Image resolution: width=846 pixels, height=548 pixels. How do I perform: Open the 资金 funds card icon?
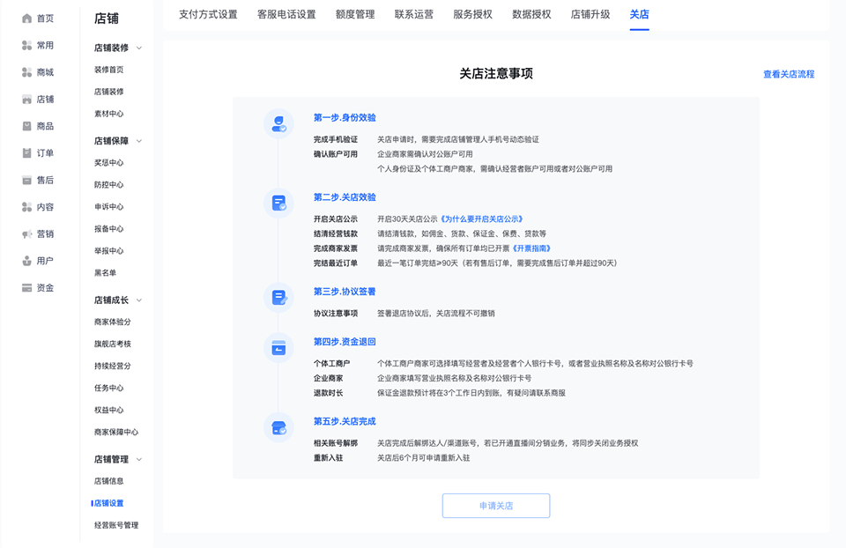[27, 288]
